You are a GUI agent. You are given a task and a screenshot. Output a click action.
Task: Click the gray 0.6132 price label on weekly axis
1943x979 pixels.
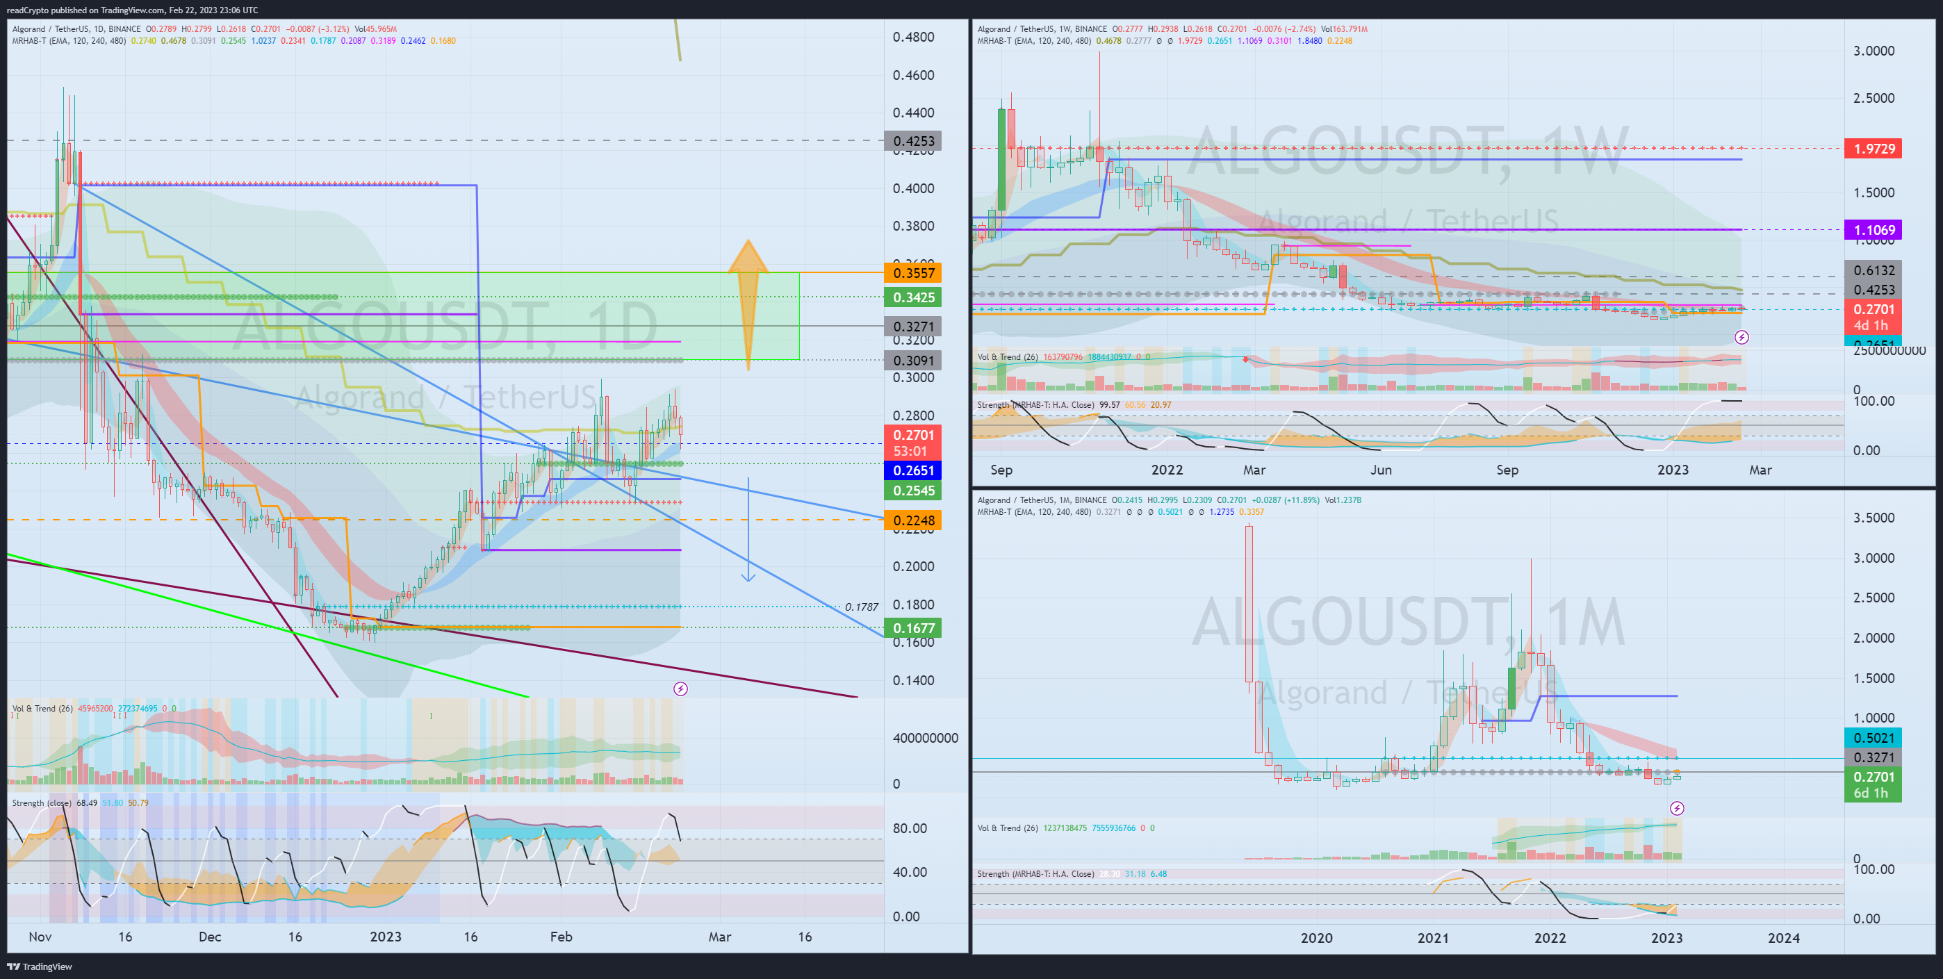(x=1874, y=270)
